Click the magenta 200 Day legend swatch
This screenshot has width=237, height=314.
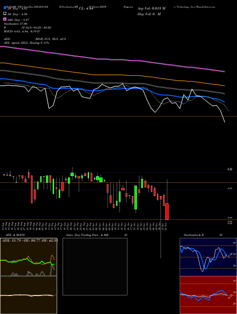tap(5, 20)
